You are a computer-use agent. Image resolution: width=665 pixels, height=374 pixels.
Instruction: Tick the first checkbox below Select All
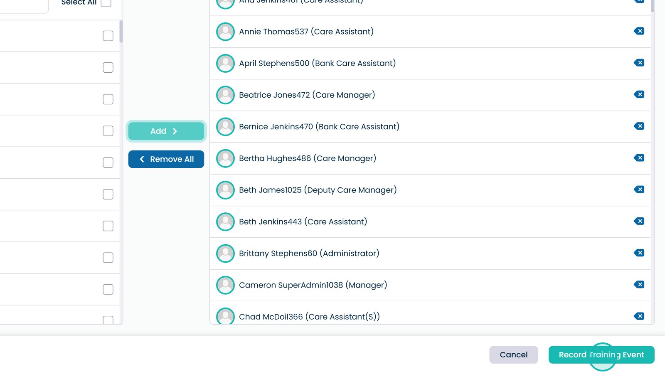click(x=108, y=36)
